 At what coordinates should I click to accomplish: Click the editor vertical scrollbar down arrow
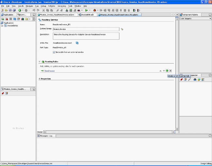click(x=177, y=129)
